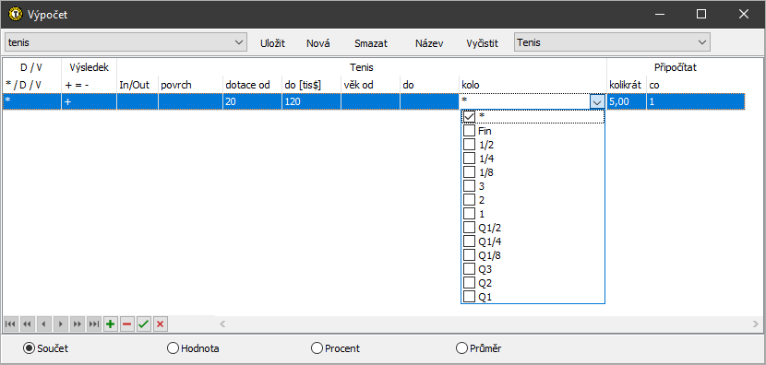Jump back a page of records
The image size is (766, 365).
coord(27,324)
